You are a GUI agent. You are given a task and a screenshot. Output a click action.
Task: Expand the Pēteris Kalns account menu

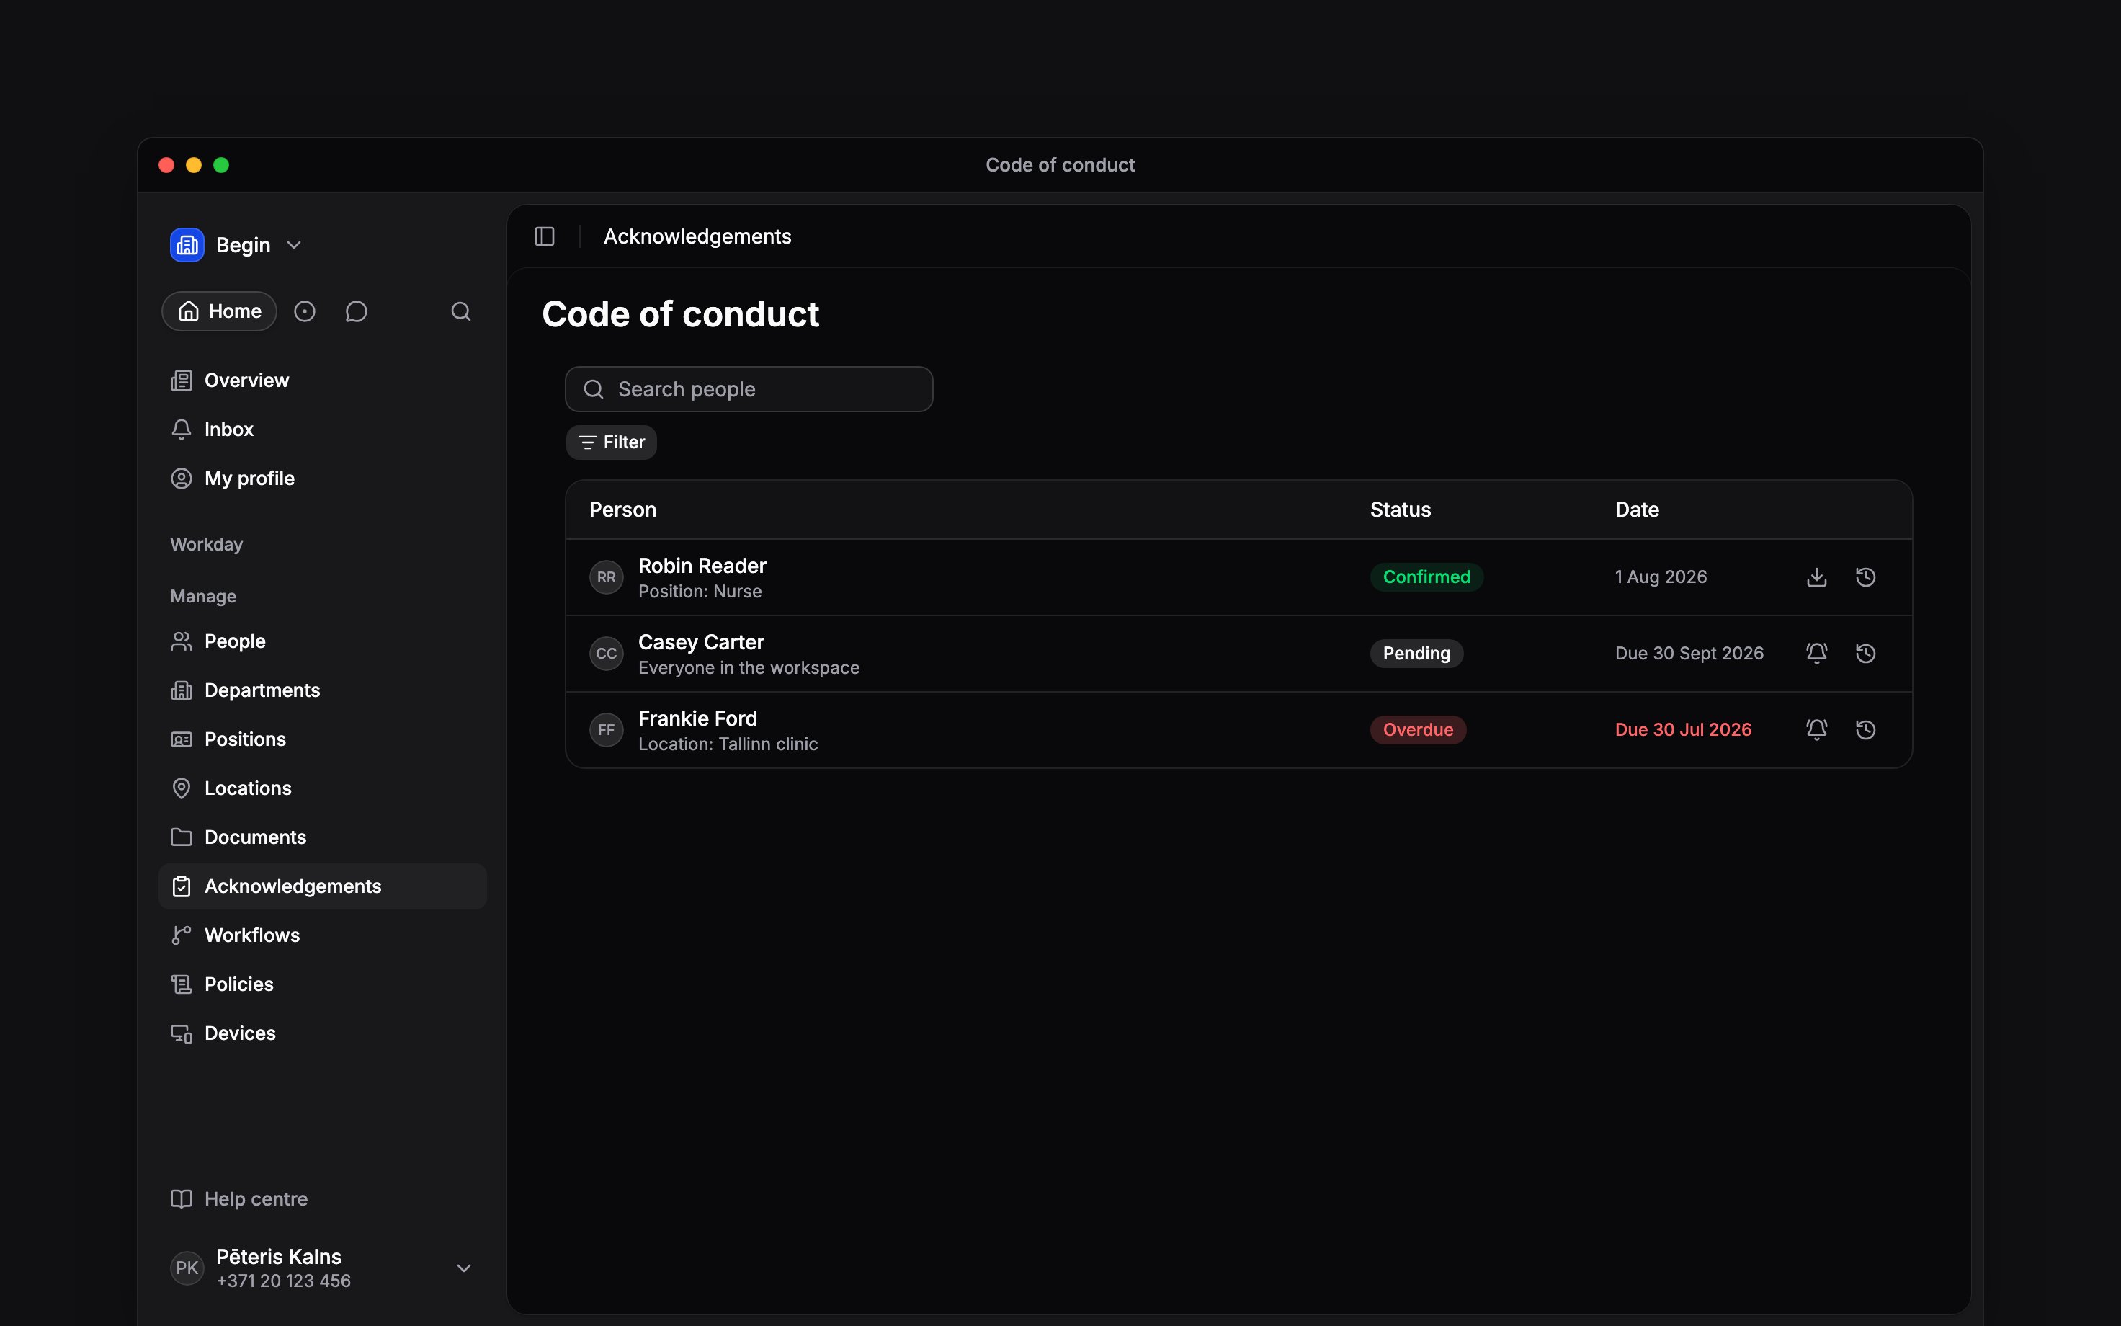pyautogui.click(x=465, y=1268)
